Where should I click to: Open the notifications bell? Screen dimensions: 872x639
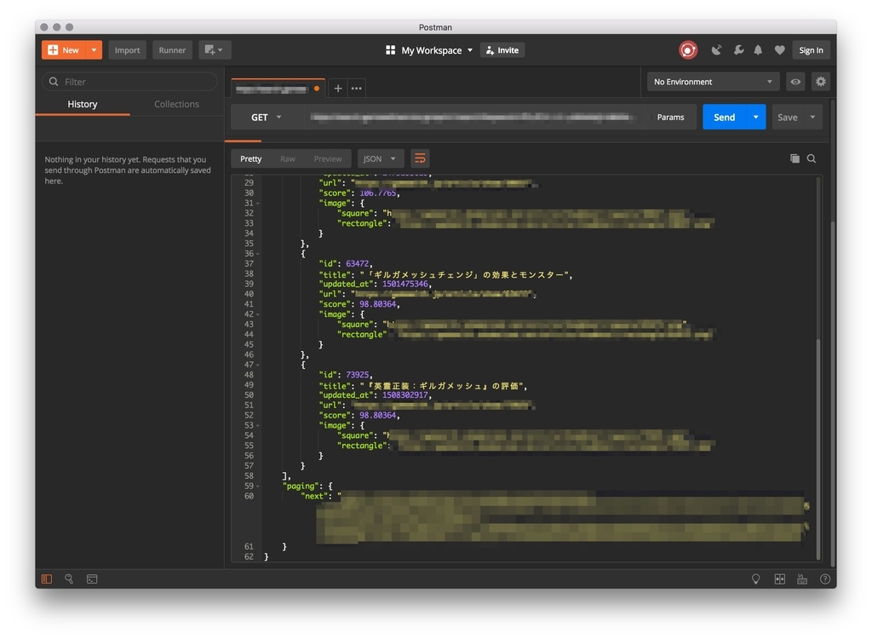coord(758,50)
